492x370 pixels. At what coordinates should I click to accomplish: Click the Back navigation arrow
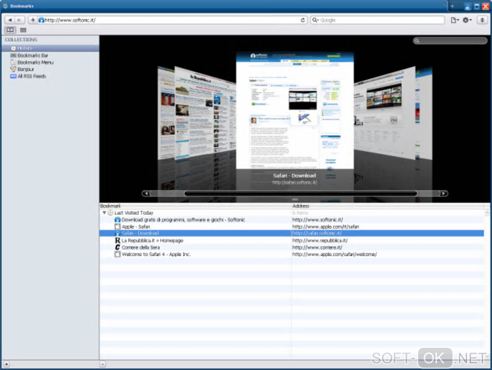tap(10, 20)
